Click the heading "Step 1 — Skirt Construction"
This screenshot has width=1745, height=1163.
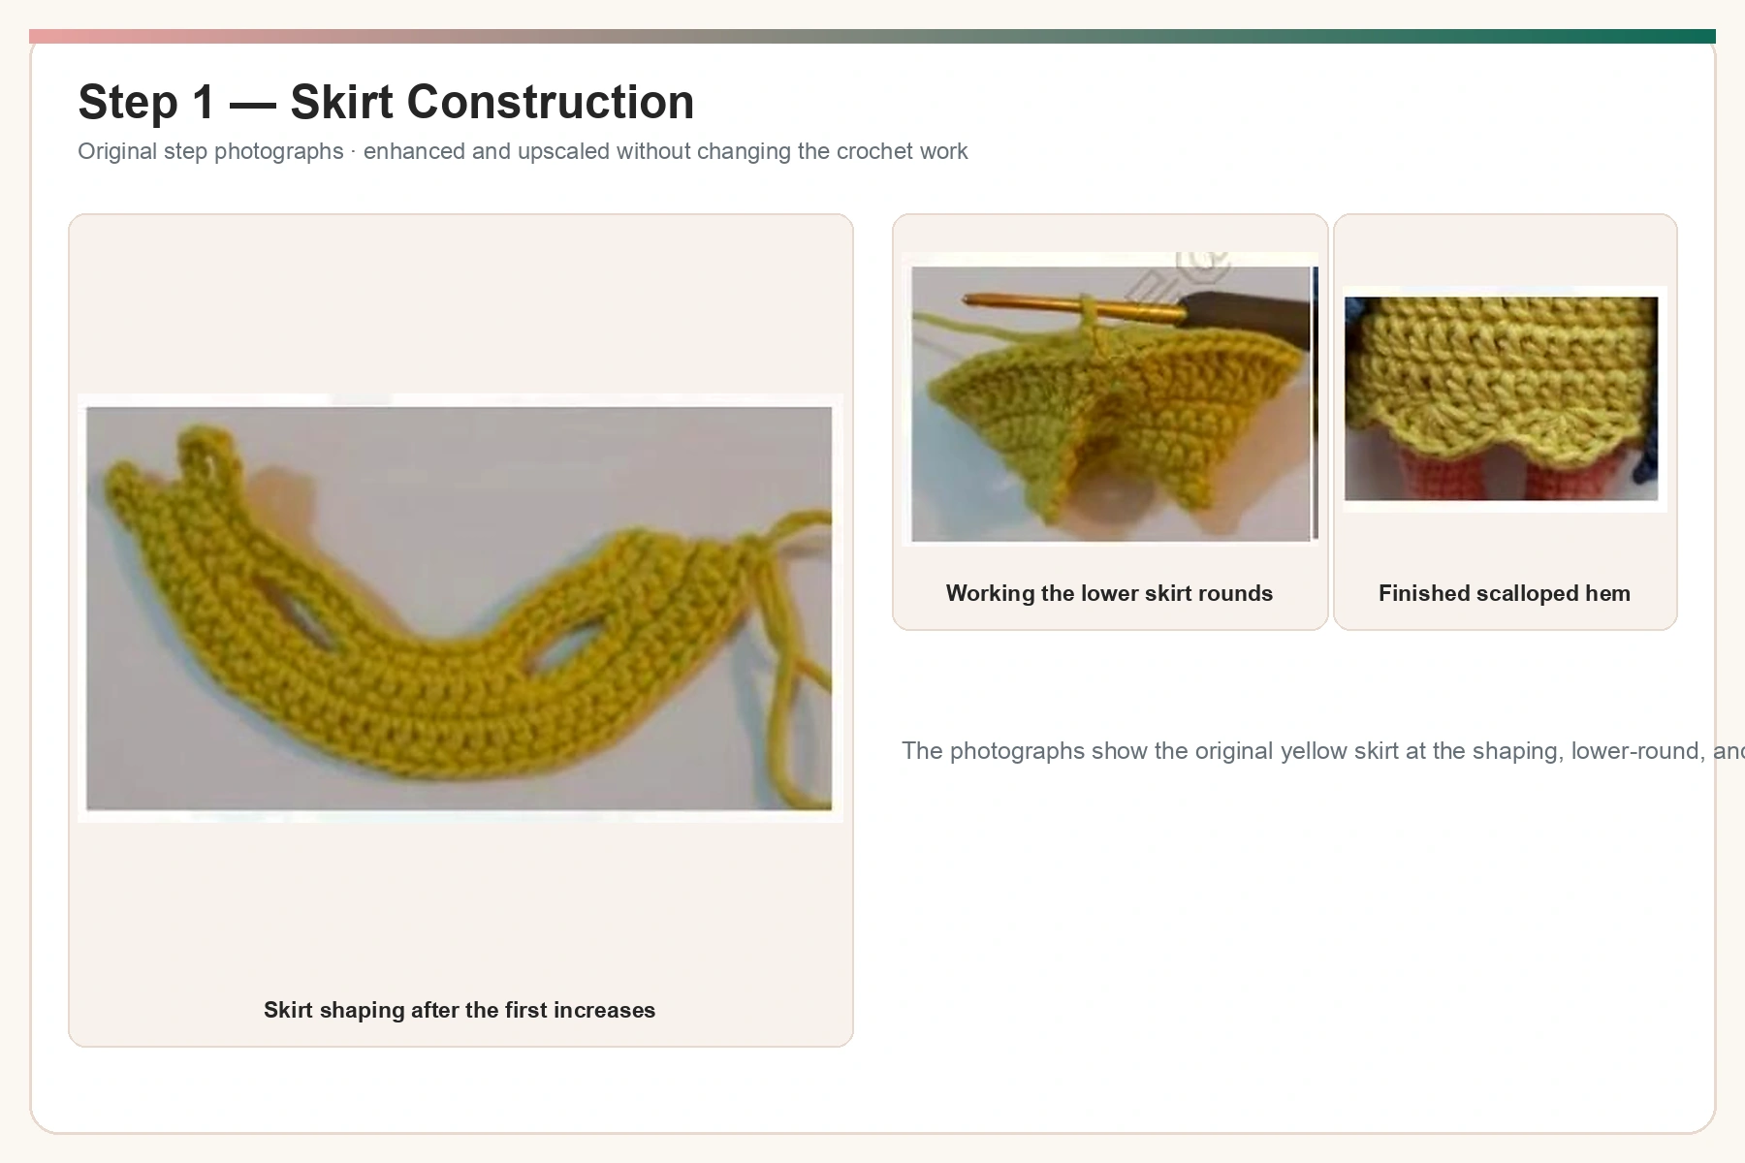click(386, 102)
